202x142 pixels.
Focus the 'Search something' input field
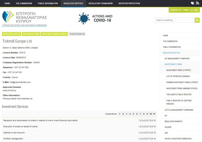175,20
